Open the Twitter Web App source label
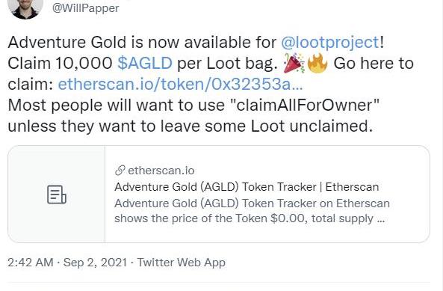The width and height of the screenshot is (443, 291). pos(182,263)
